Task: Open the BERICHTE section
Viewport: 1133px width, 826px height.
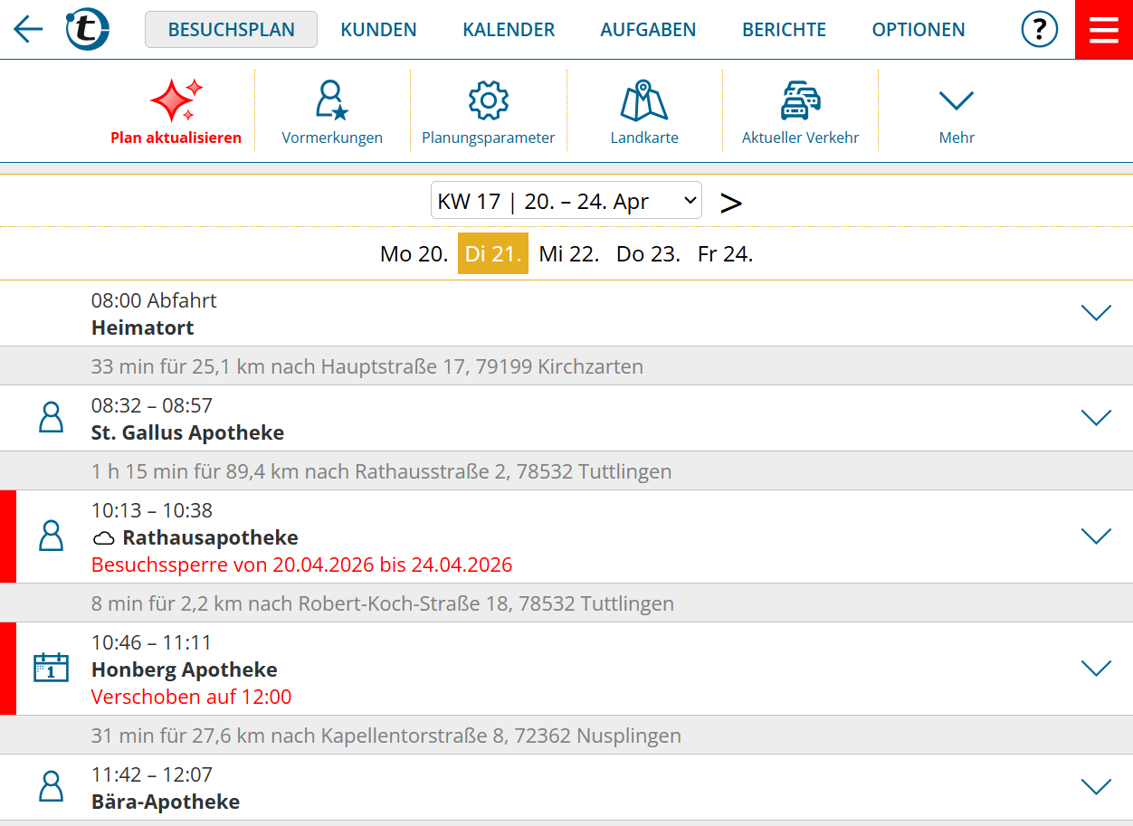Action: tap(784, 29)
